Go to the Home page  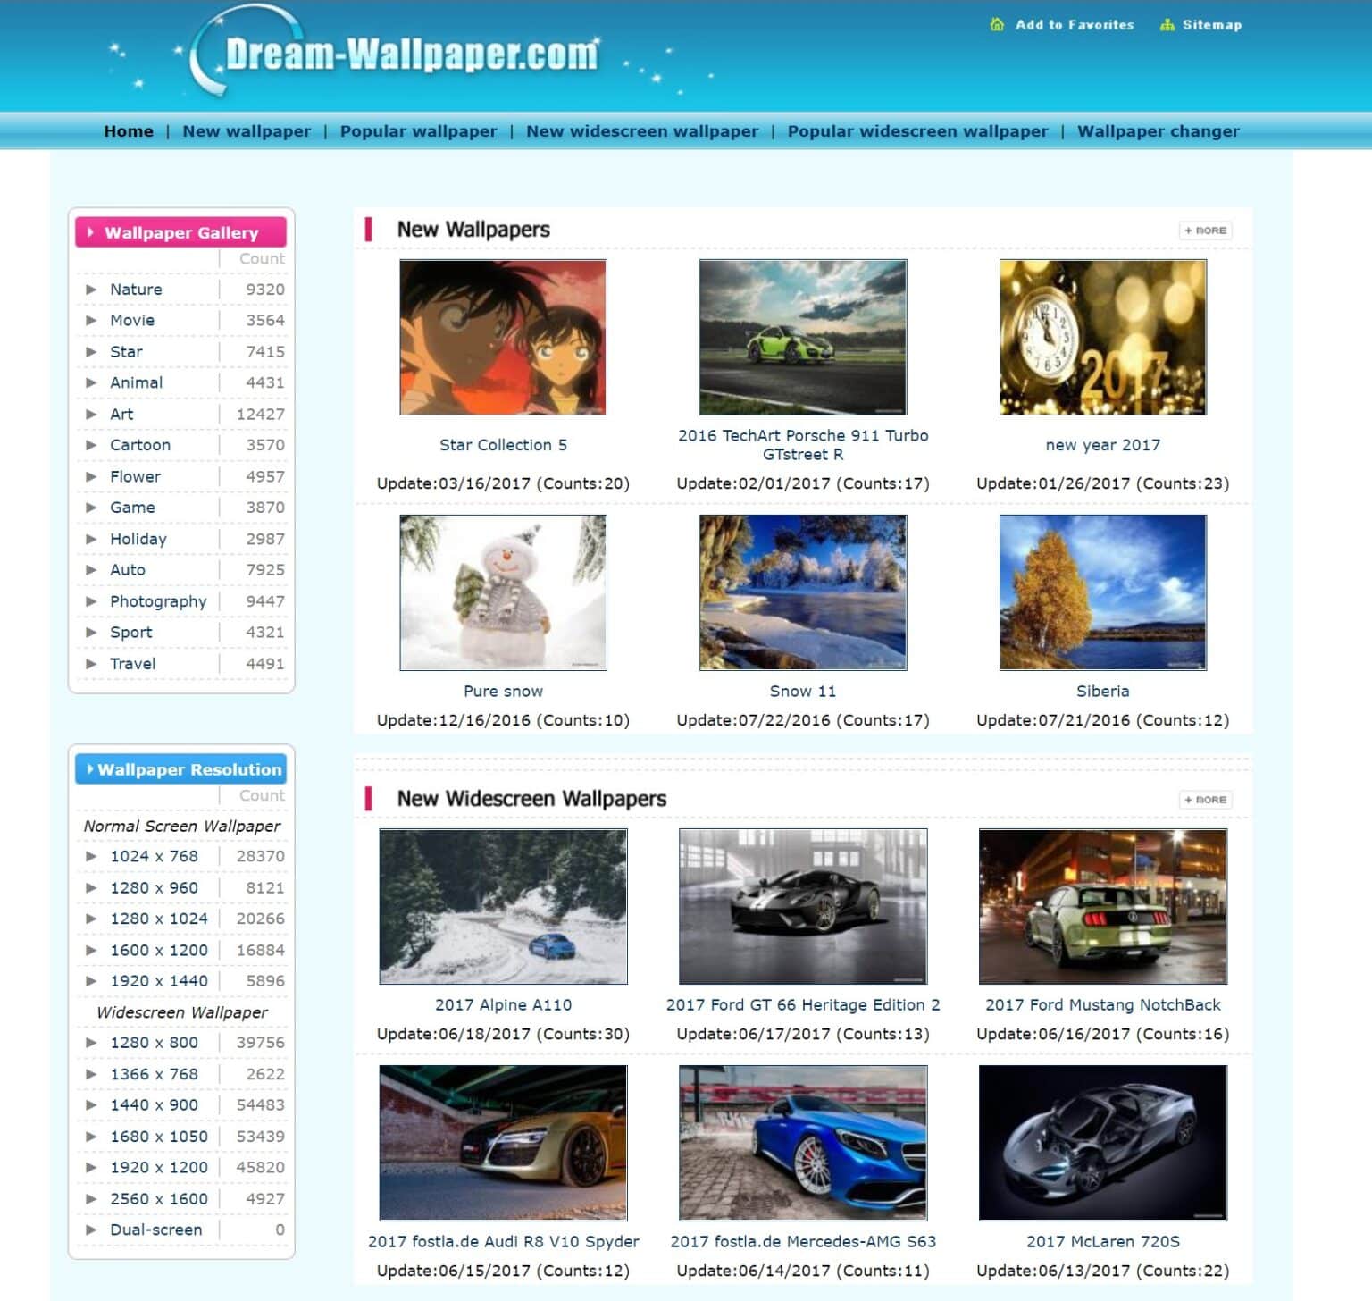(x=129, y=130)
